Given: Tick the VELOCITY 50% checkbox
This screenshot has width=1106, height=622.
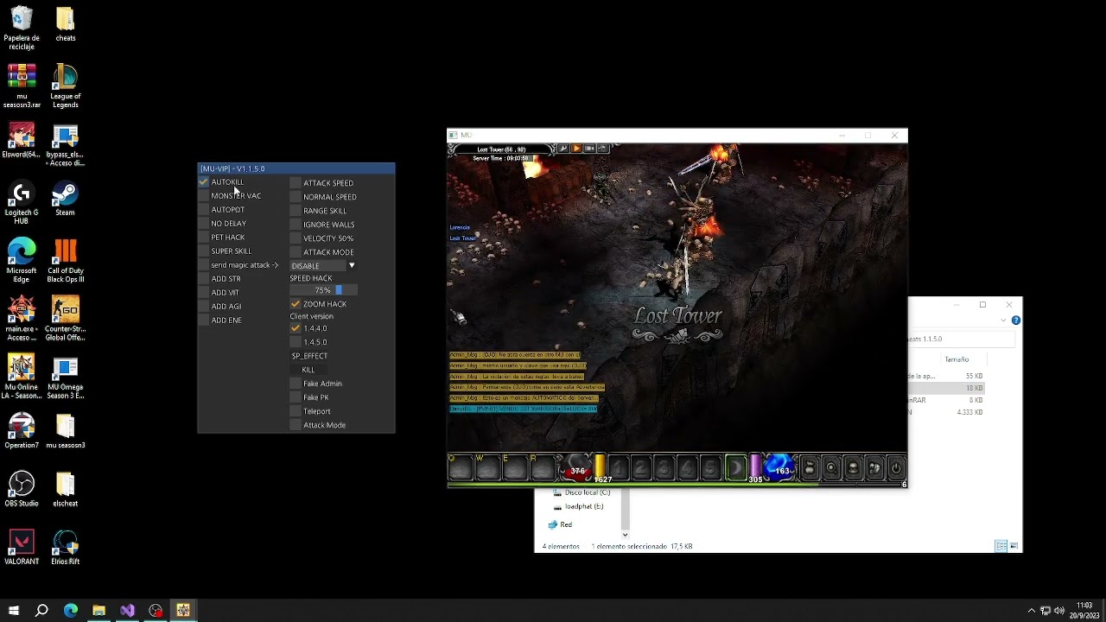Looking at the screenshot, I should click(296, 238).
